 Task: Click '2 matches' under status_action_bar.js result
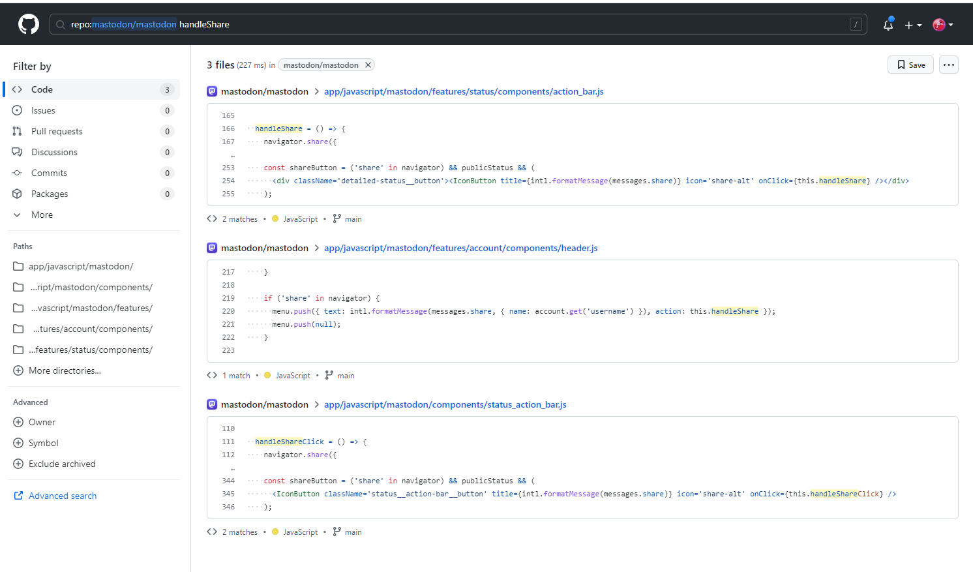coord(239,532)
